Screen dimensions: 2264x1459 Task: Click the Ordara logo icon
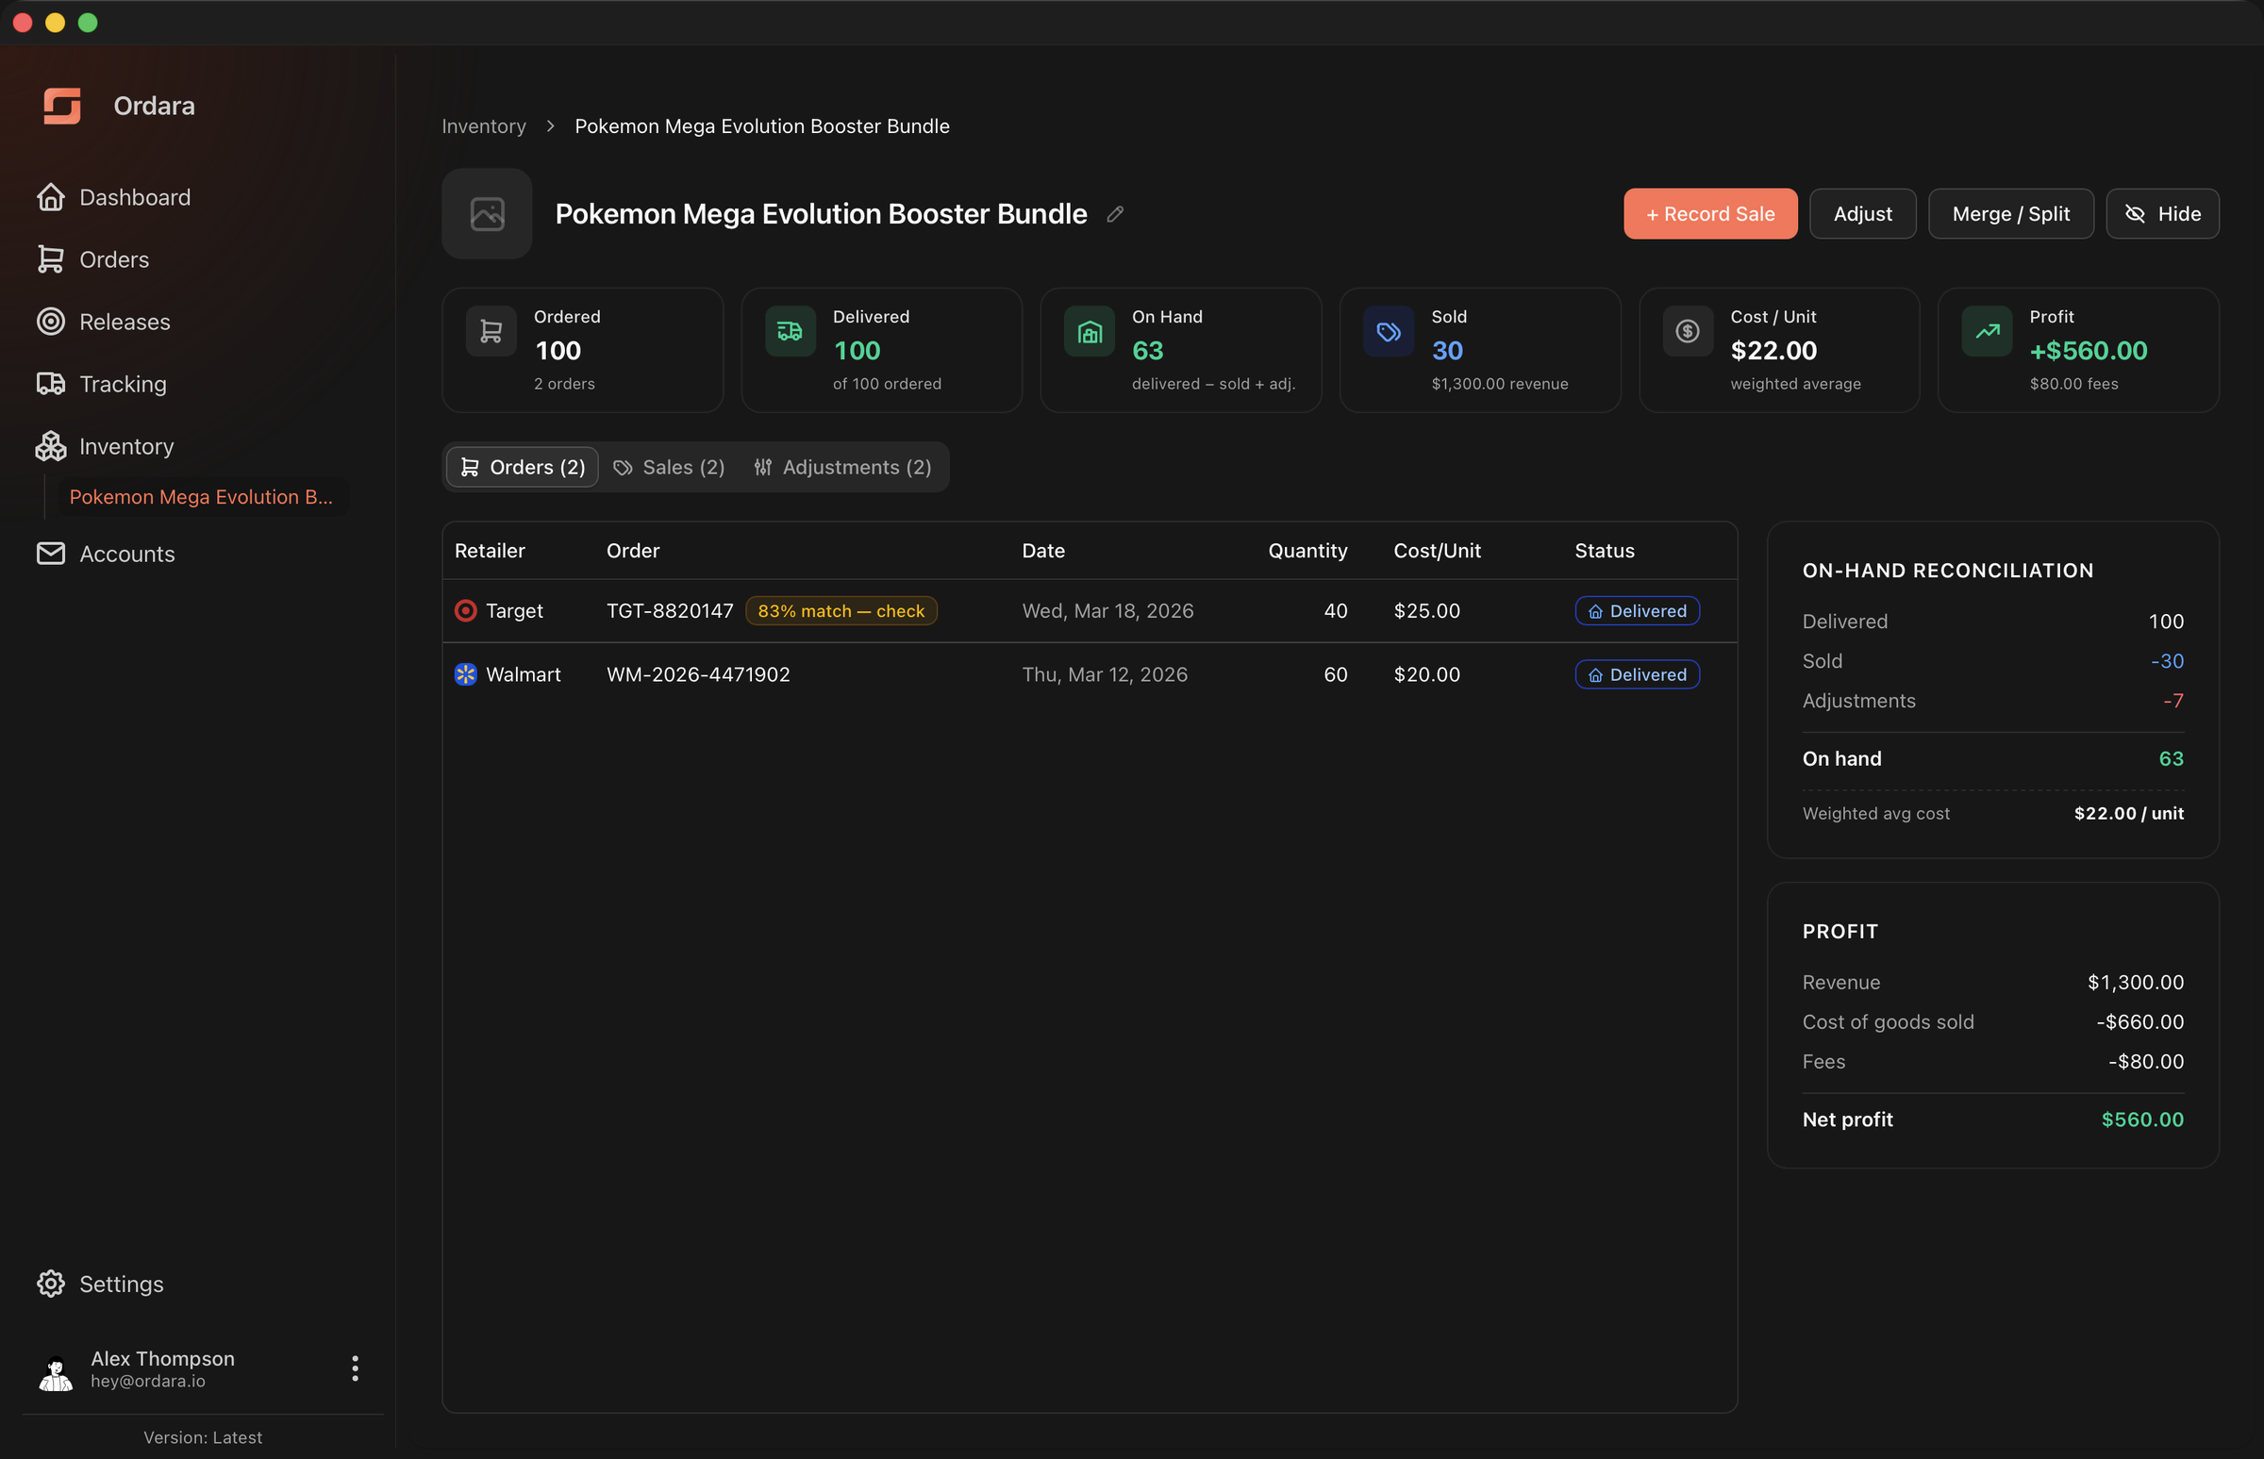pos(61,106)
